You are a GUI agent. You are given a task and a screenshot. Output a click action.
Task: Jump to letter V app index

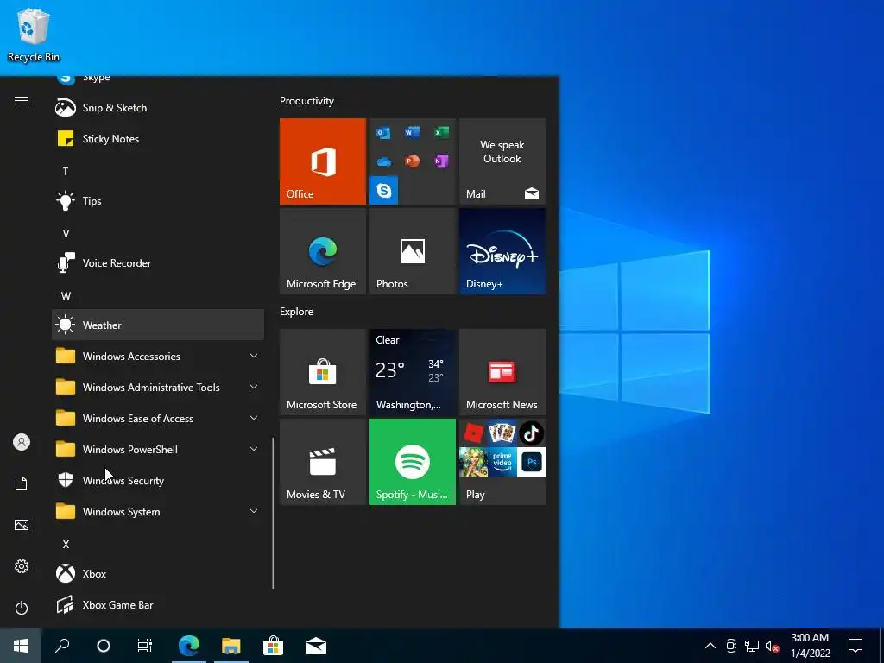[x=66, y=233]
